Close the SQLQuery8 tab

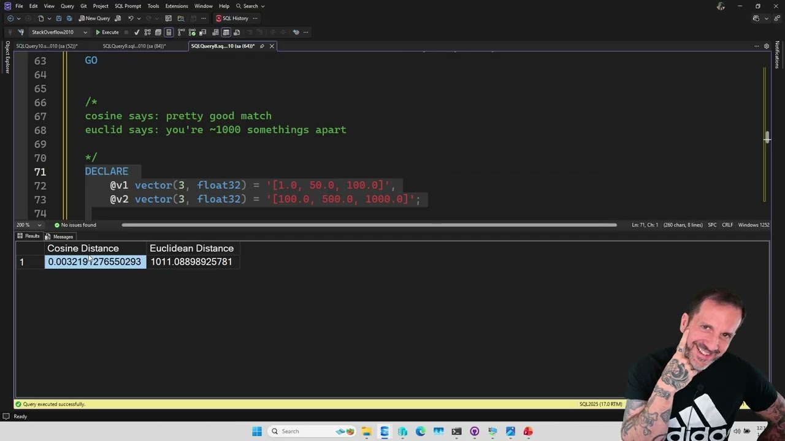coord(272,46)
